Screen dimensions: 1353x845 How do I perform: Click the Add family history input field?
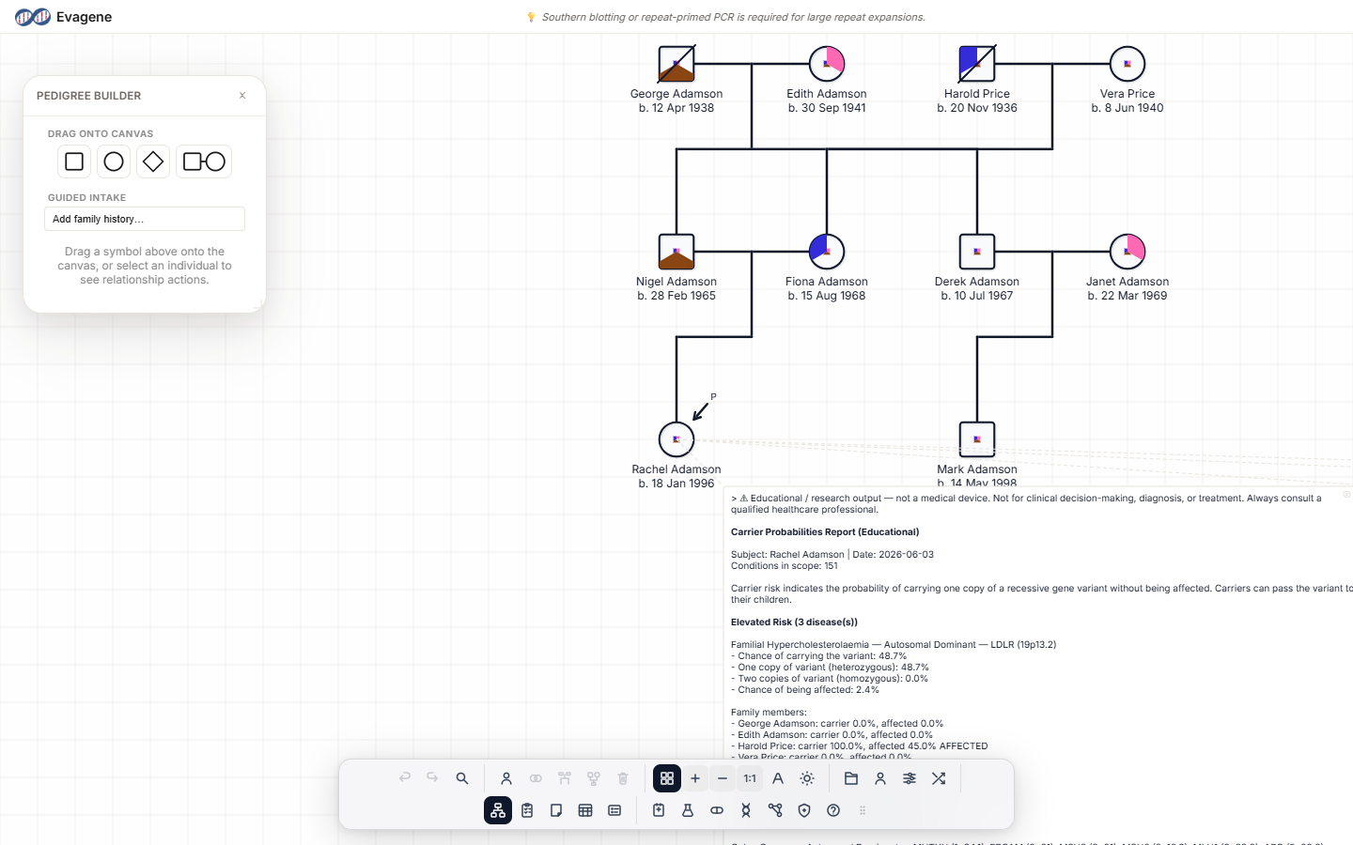[x=145, y=219]
